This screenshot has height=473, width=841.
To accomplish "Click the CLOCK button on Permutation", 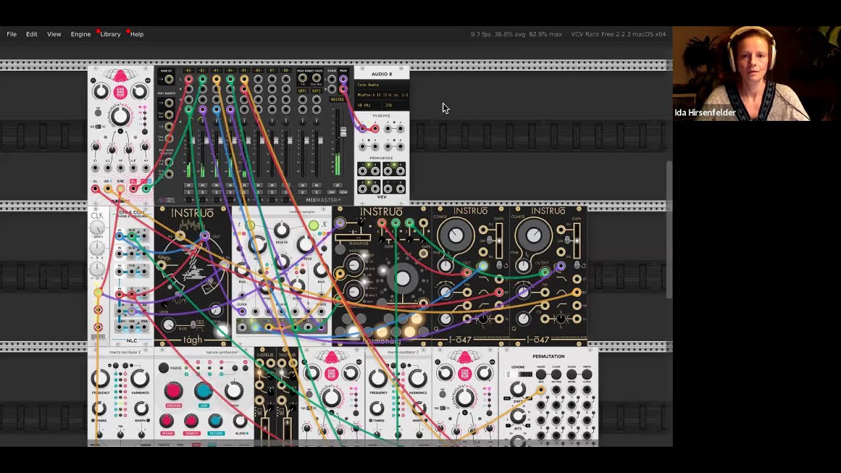I will click(x=557, y=374).
